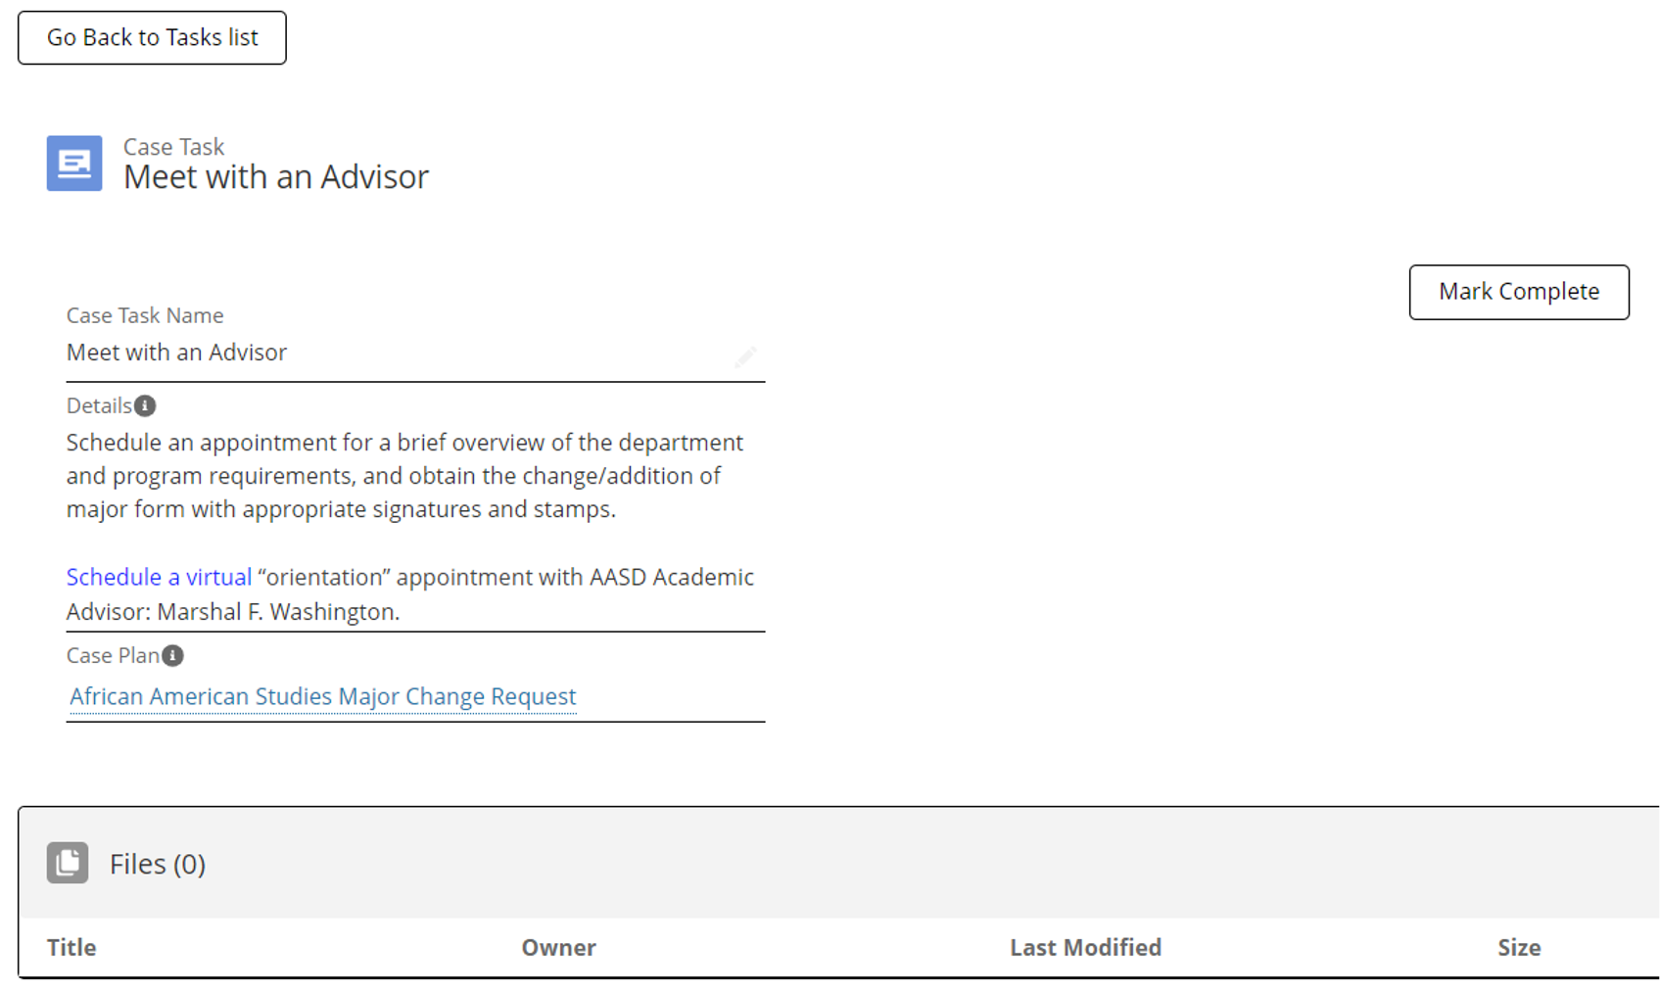Click the Details description paragraph about scheduling an appointment

(404, 476)
